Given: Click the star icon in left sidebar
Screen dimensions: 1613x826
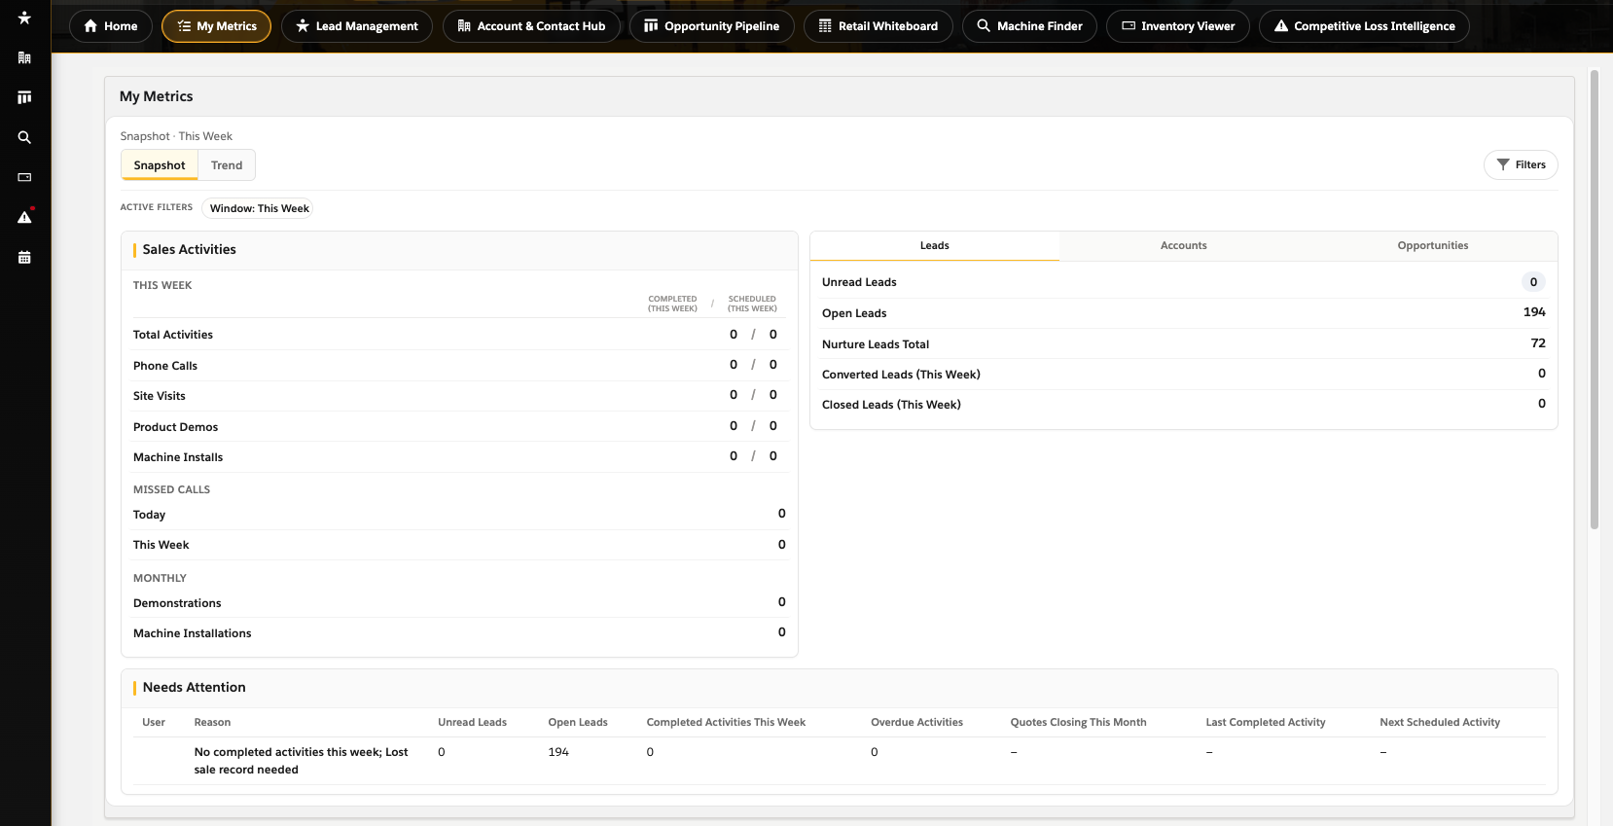Looking at the screenshot, I should pyautogui.click(x=24, y=18).
